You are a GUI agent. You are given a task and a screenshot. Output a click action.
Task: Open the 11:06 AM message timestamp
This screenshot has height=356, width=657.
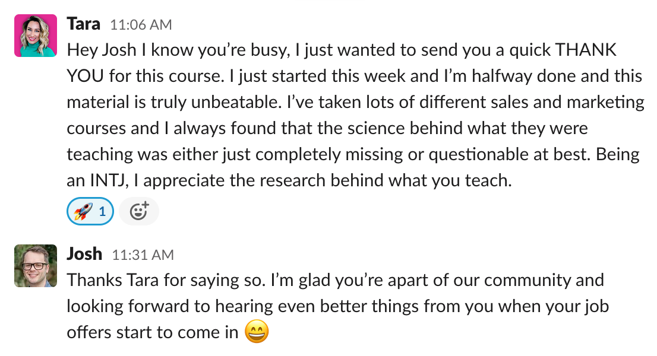141,25
